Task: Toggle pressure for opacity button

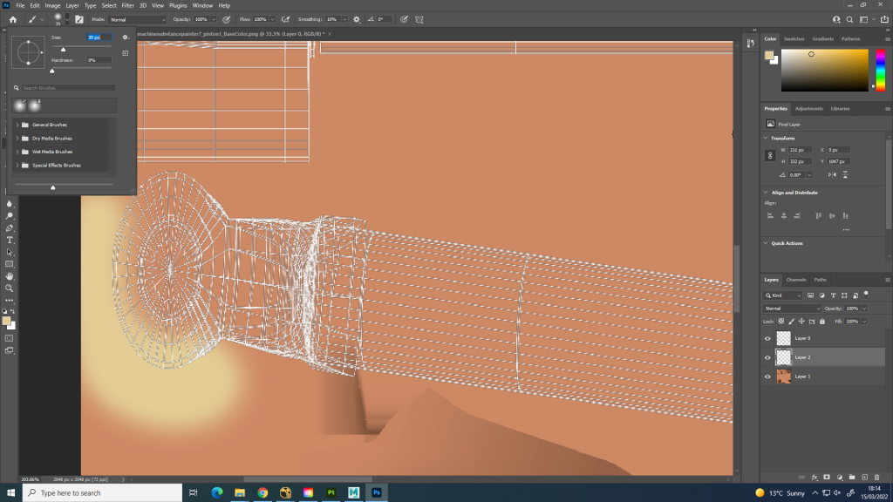Action: [227, 19]
